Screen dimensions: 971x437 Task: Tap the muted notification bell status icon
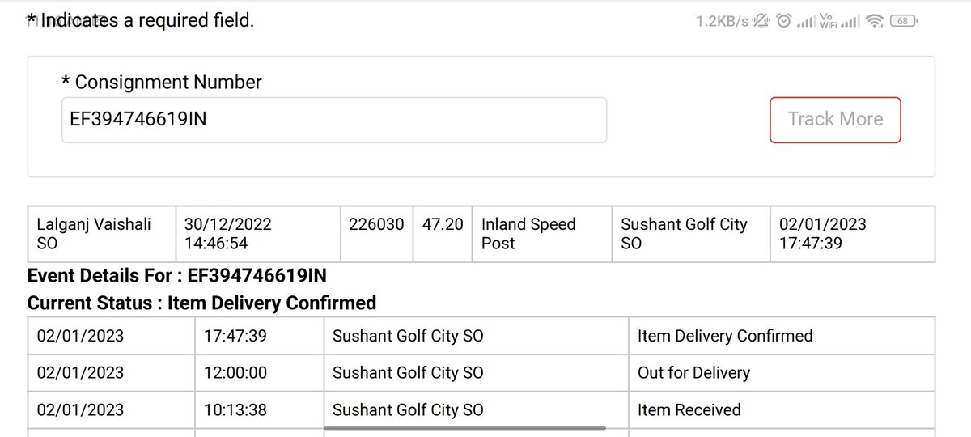click(761, 22)
